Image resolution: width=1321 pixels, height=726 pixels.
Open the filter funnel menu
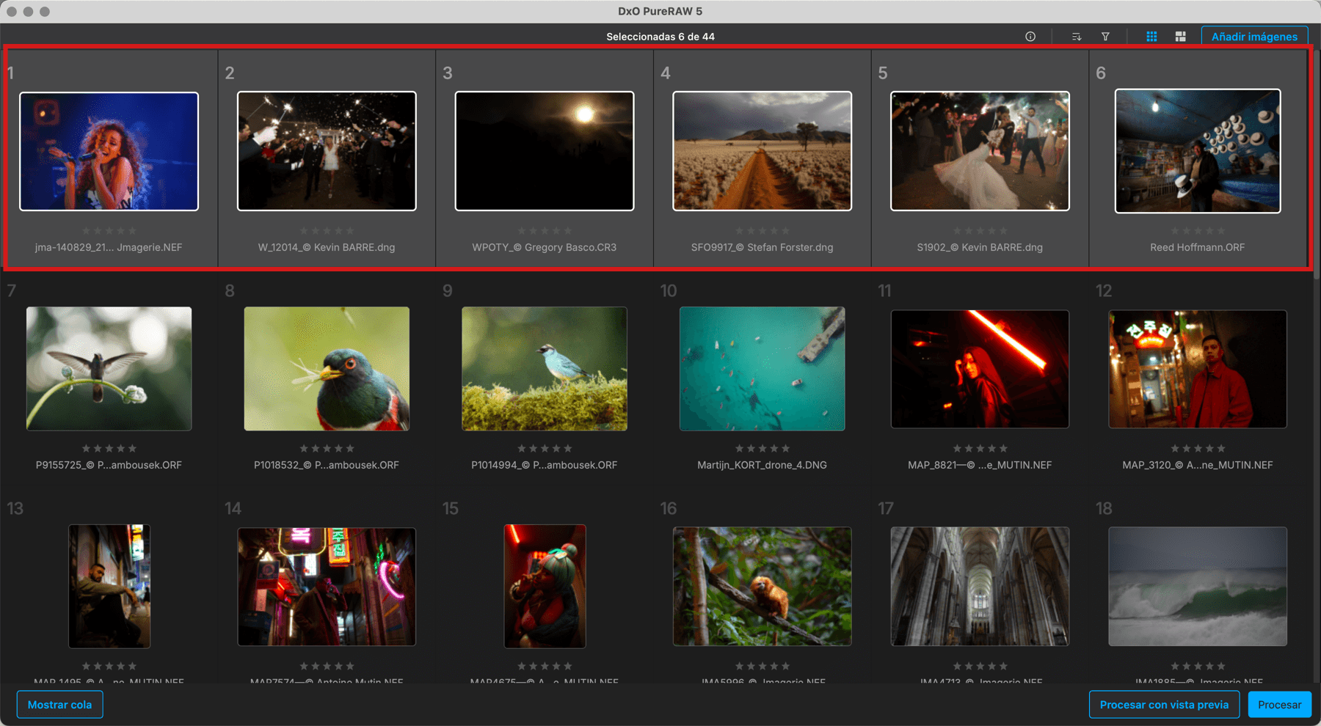[1105, 37]
